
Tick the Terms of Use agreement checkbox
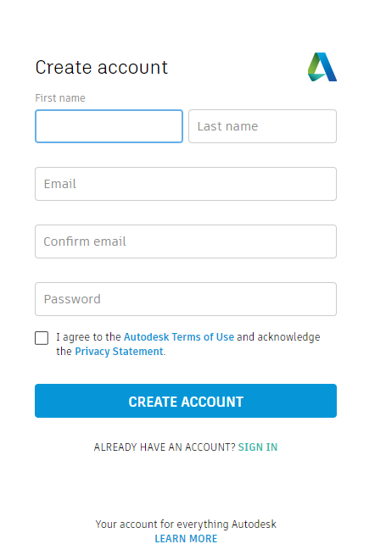tap(42, 338)
